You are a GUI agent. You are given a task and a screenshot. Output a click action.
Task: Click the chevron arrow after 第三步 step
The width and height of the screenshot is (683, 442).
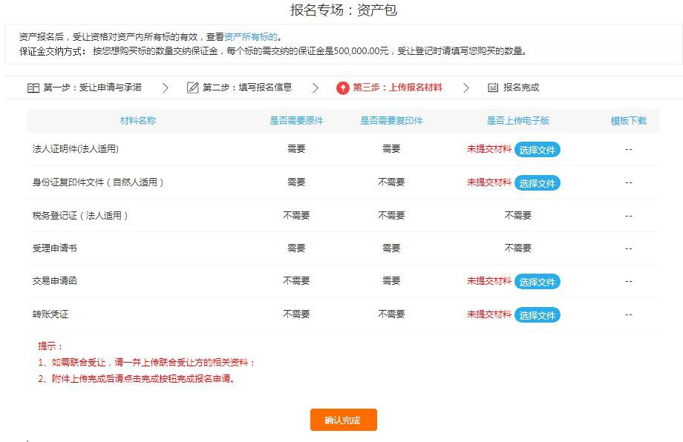[x=466, y=88]
